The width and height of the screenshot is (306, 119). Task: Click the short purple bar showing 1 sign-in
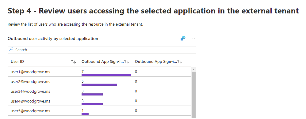pos(85,114)
